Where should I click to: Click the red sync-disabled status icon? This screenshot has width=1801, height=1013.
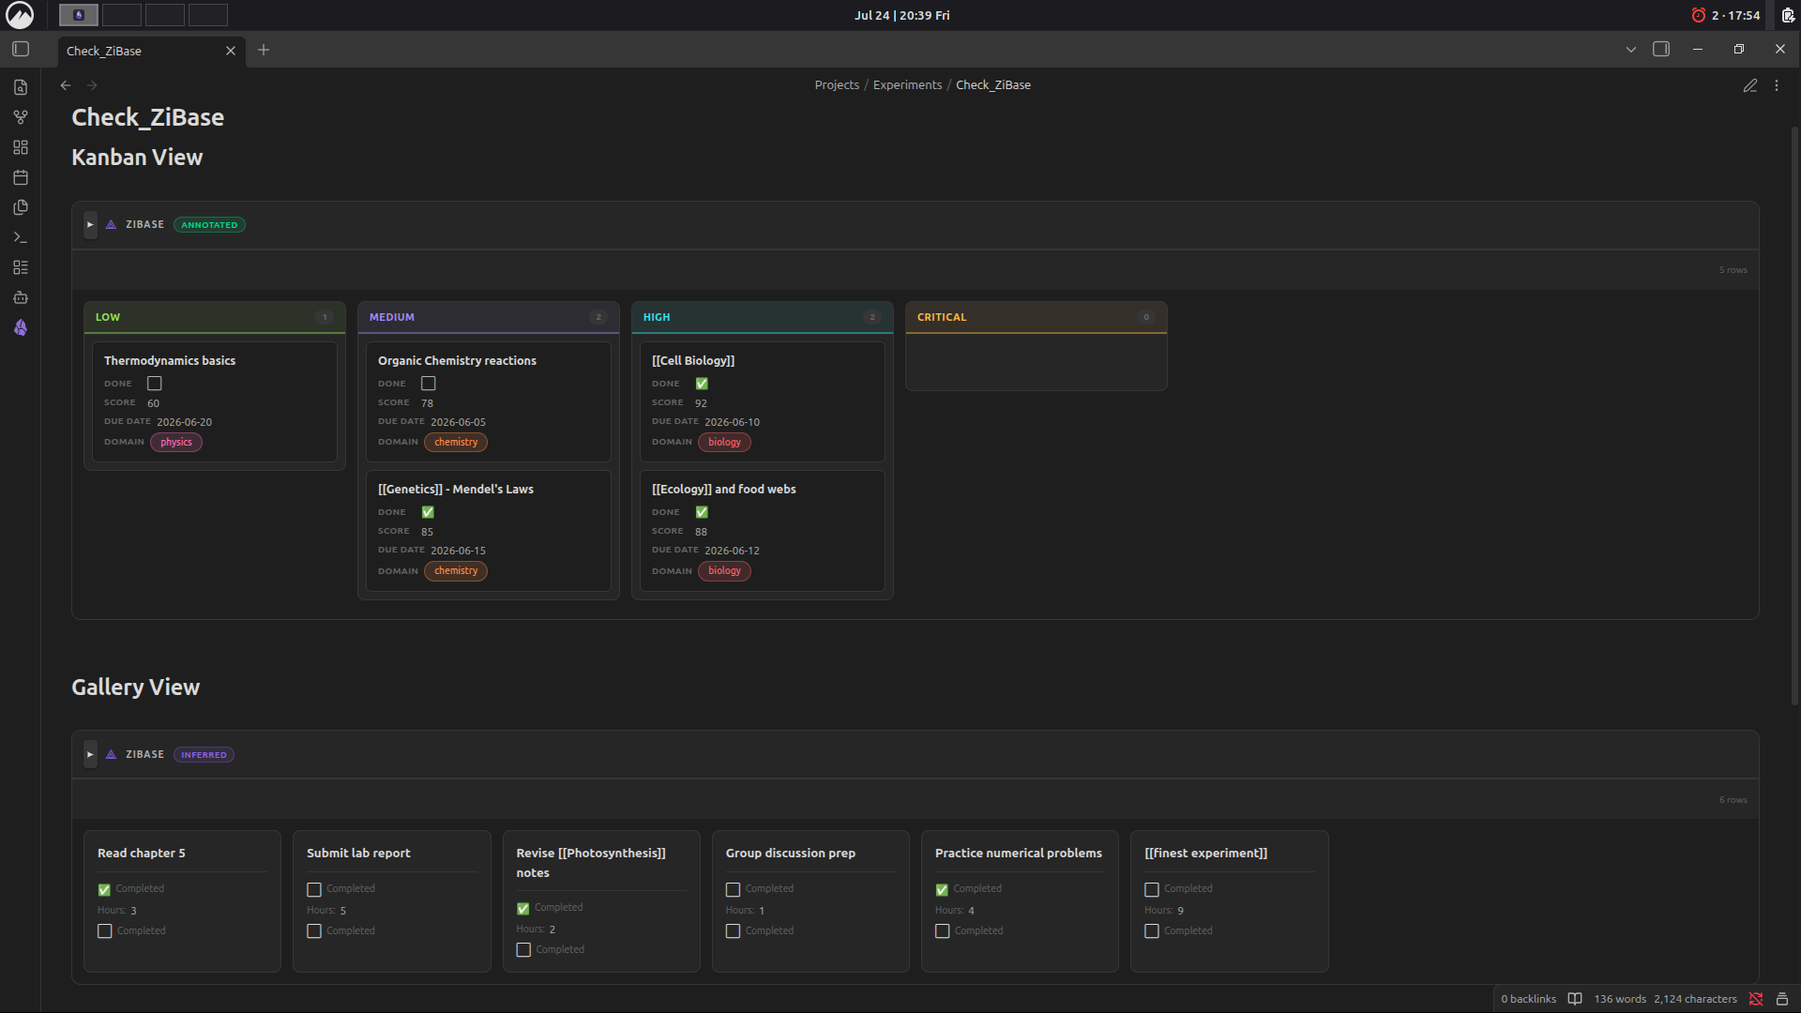click(x=1756, y=999)
